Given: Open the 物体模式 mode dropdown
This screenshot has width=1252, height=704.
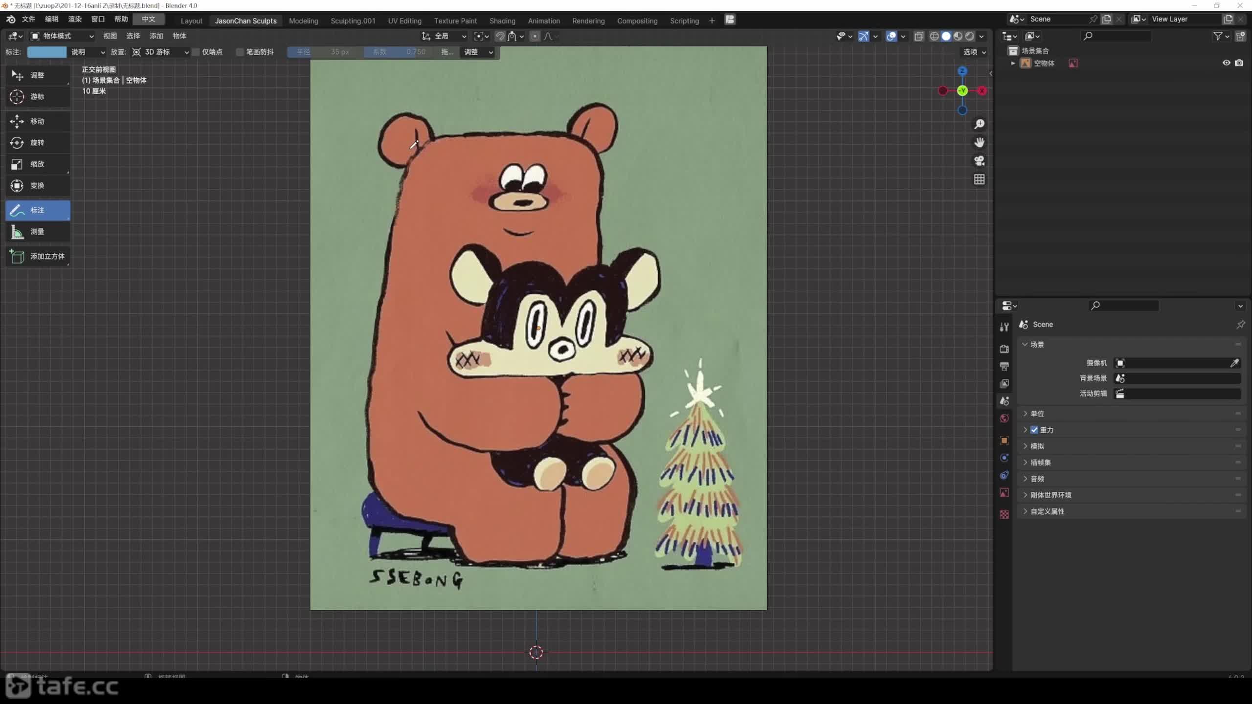Looking at the screenshot, I should (x=62, y=36).
